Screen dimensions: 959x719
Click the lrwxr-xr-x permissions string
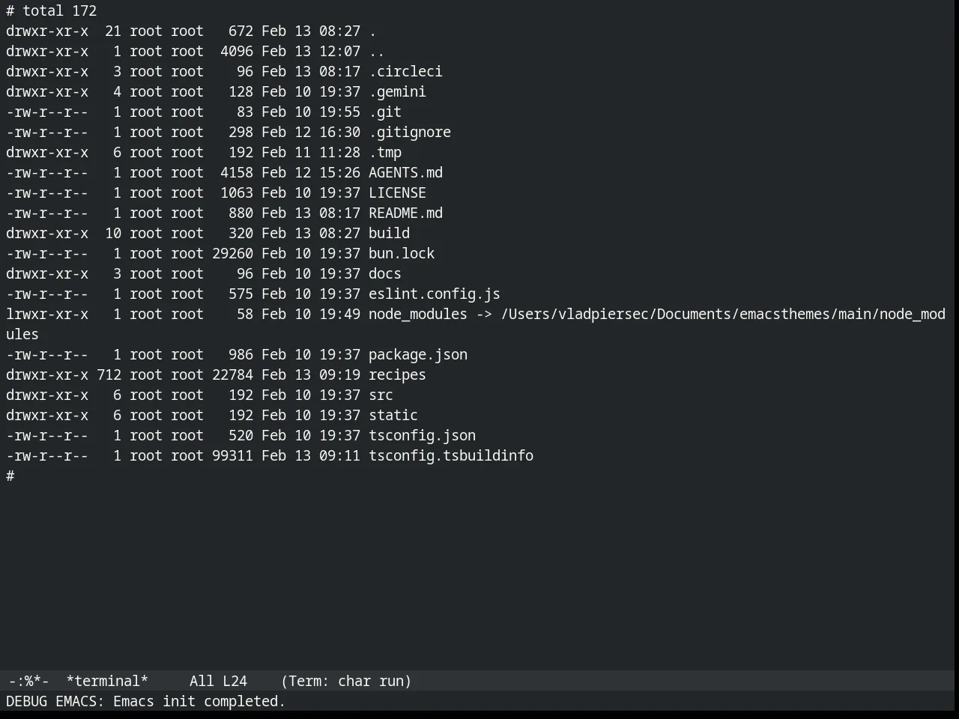tap(47, 314)
